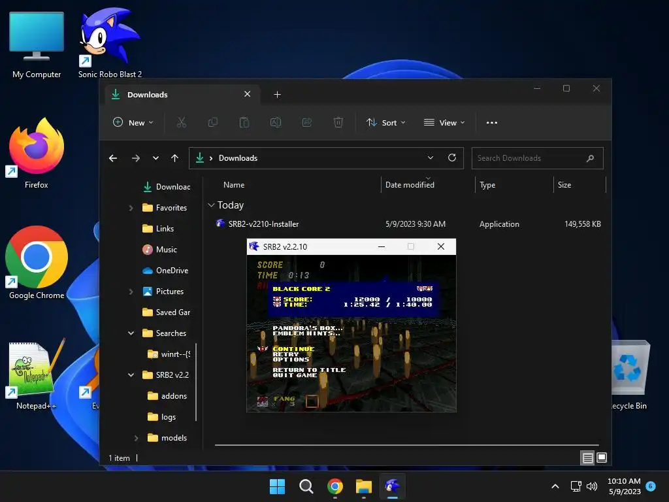Collapse the Today group
The image size is (669, 502).
click(x=211, y=205)
